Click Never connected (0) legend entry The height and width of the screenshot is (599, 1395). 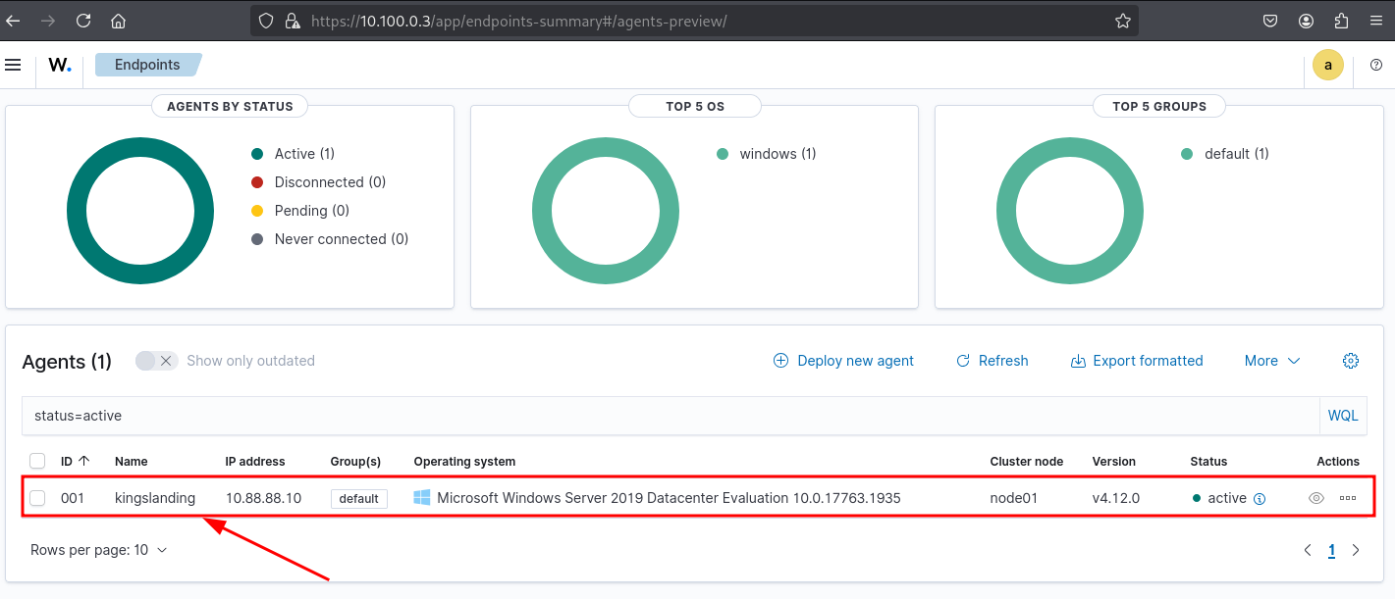[330, 239]
